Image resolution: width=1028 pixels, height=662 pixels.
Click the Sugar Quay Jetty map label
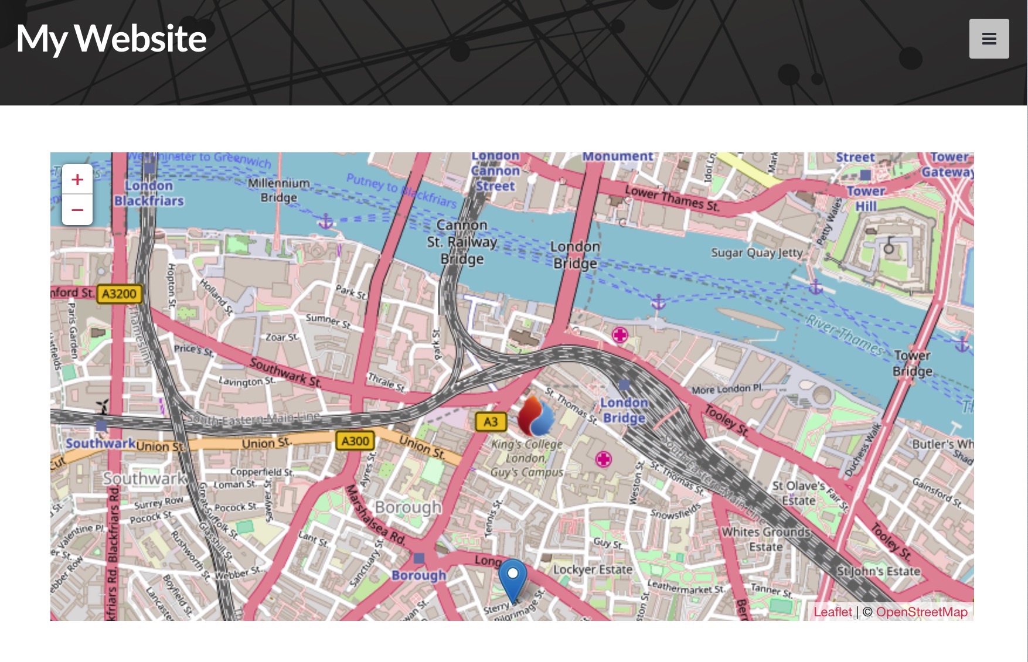[756, 252]
